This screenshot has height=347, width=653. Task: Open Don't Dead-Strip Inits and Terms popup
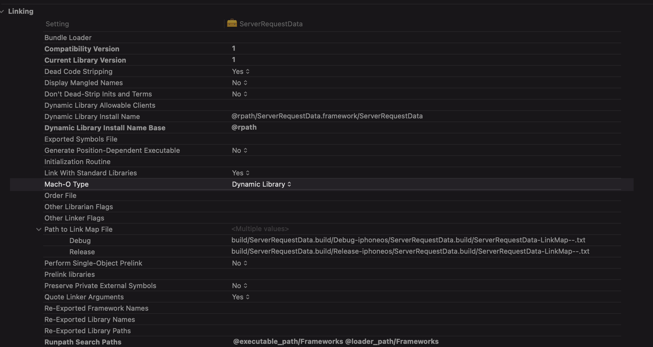(x=240, y=94)
